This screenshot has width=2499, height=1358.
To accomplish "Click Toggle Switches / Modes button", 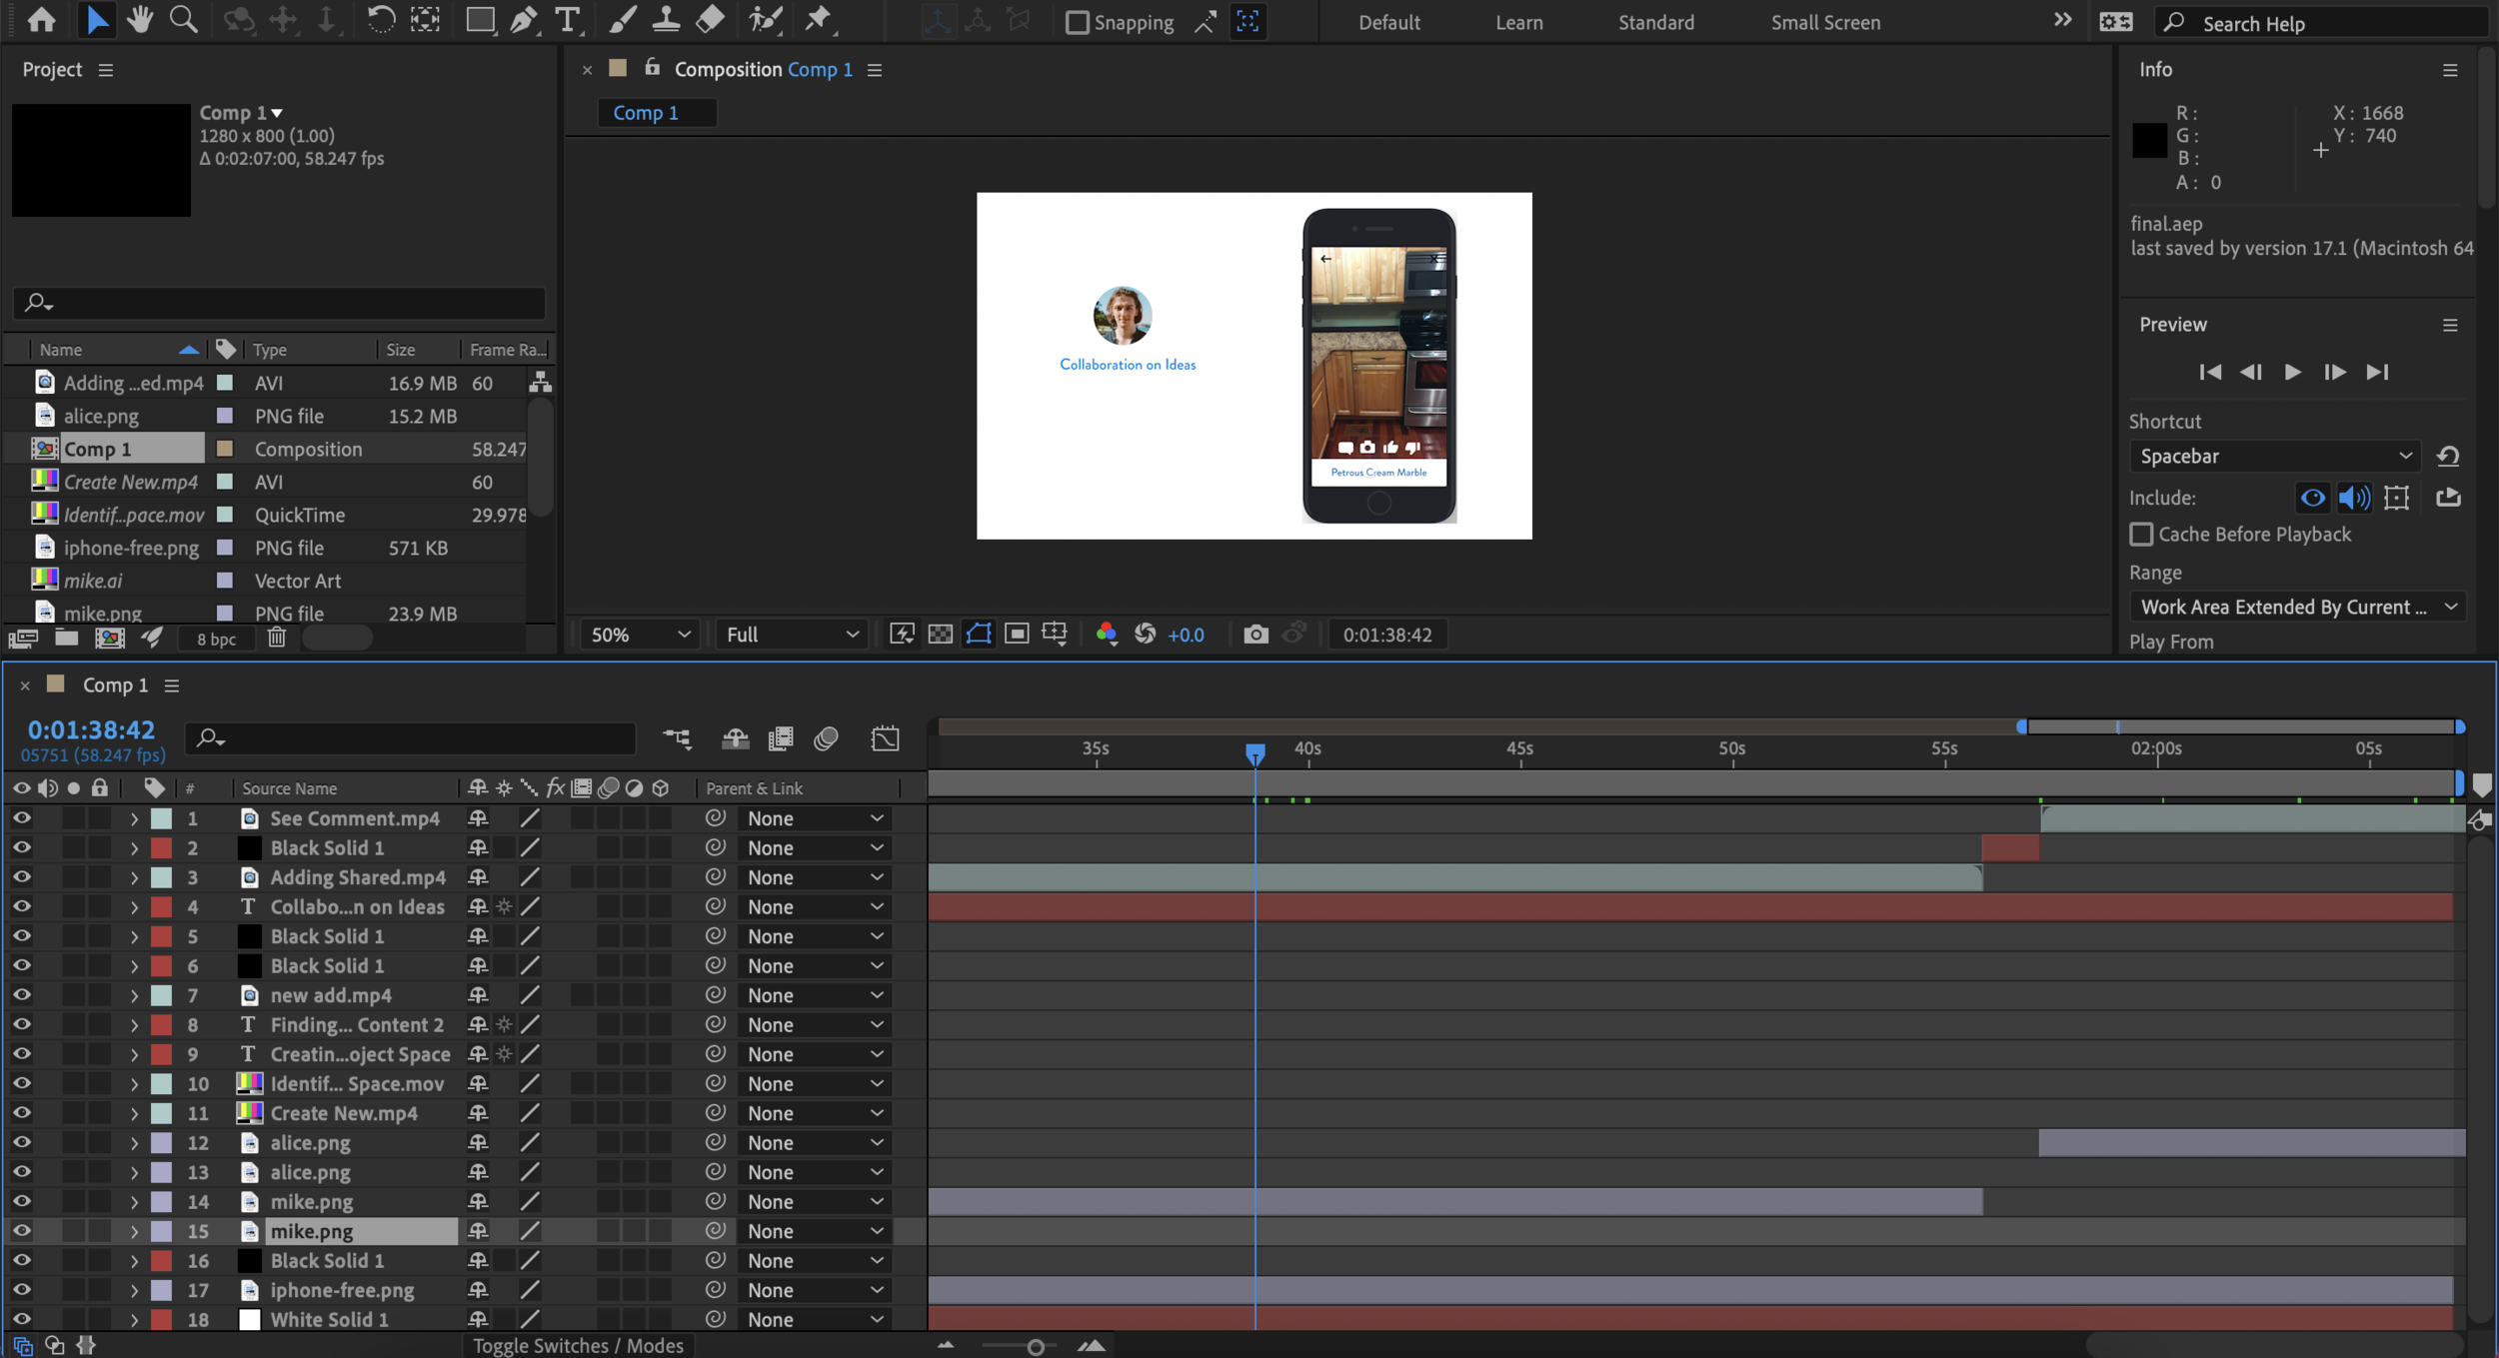I will (x=578, y=1346).
